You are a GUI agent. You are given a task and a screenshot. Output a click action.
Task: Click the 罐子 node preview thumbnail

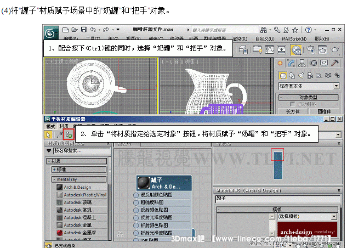click(144, 183)
